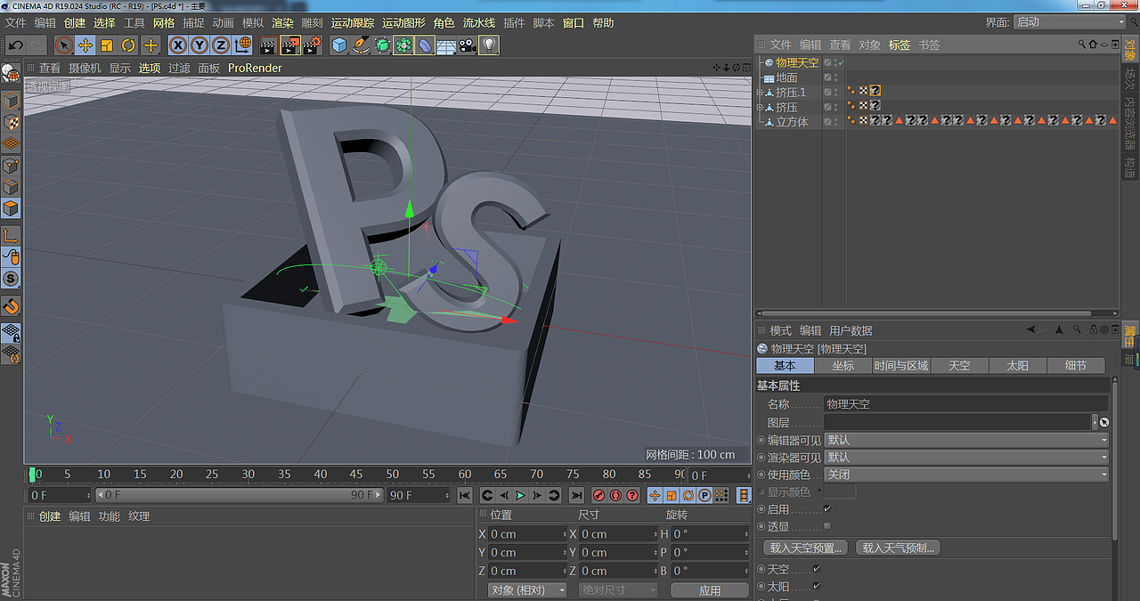
Task: Click the Render View clapperboard icon
Action: (x=269, y=45)
